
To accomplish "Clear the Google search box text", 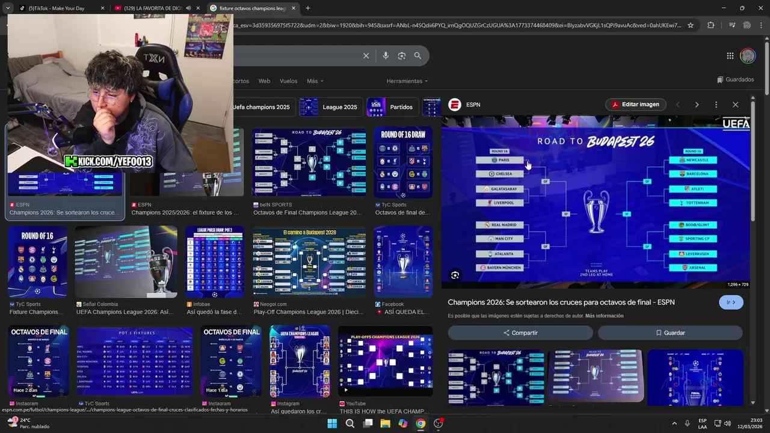I will [x=366, y=56].
